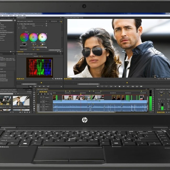The image size is (170, 170).
Task: Click Mark Out bracket in Program monitor
Action: coord(106,86)
